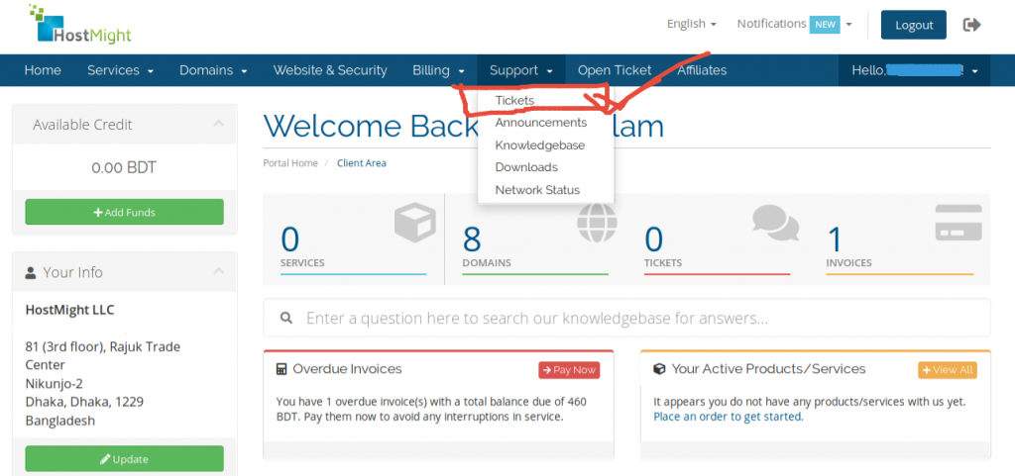
Task: Click the 0.00 BDT credit amount
Action: click(124, 168)
